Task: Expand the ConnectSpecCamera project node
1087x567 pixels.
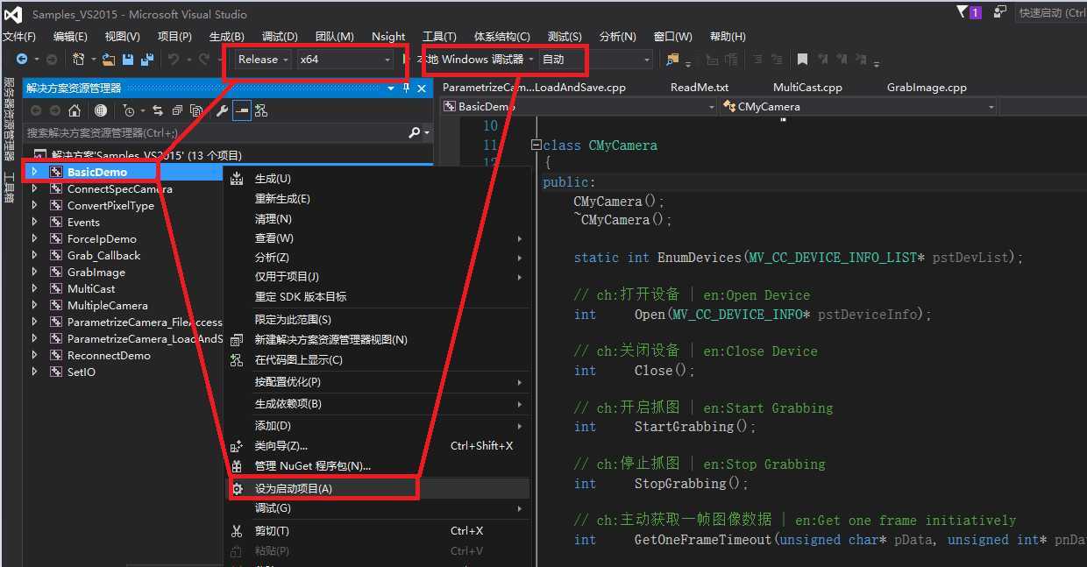Action: 34,189
